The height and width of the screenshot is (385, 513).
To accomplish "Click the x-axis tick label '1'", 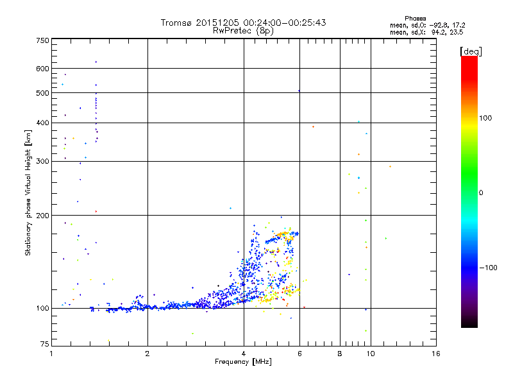I will pos(51,354).
